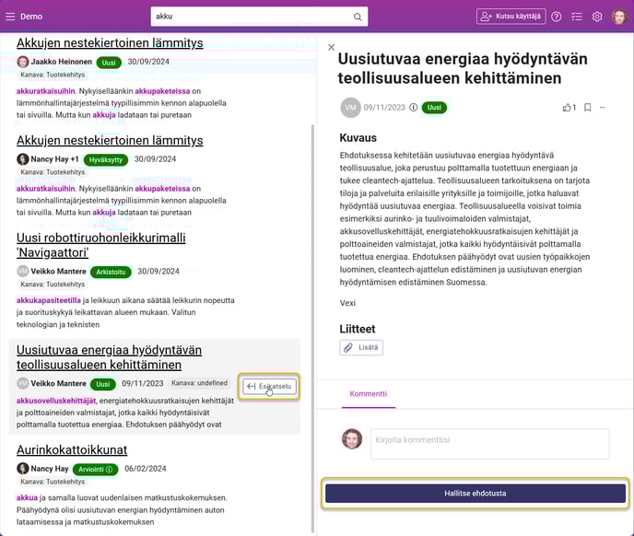Click the highlighted word 'akkusovelluskehittäjät'
634x536 pixels.
tap(56, 401)
